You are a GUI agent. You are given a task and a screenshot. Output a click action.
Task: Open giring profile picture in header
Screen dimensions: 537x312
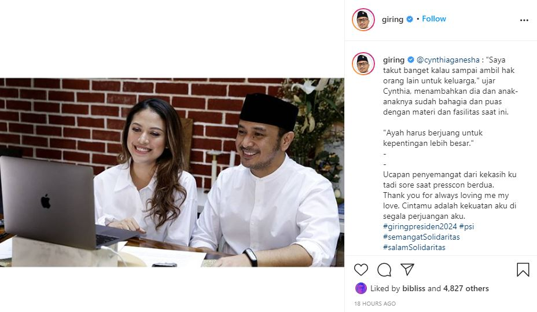(x=363, y=20)
